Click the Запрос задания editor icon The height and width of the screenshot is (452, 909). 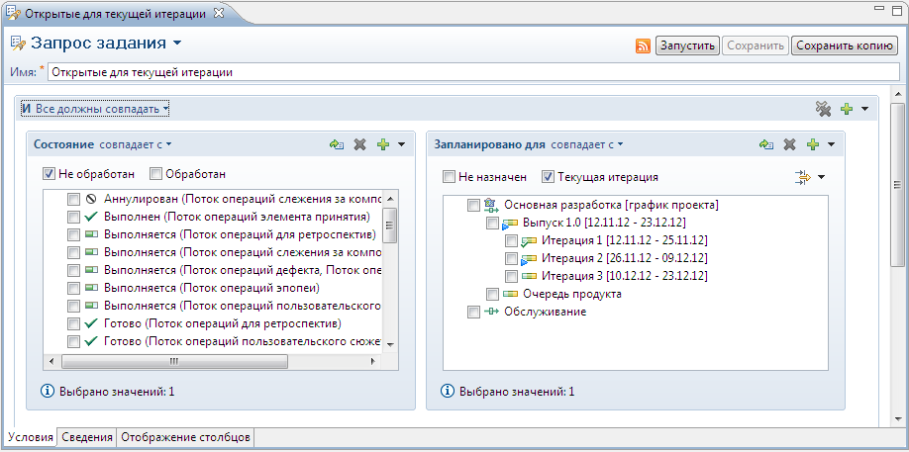[18, 44]
